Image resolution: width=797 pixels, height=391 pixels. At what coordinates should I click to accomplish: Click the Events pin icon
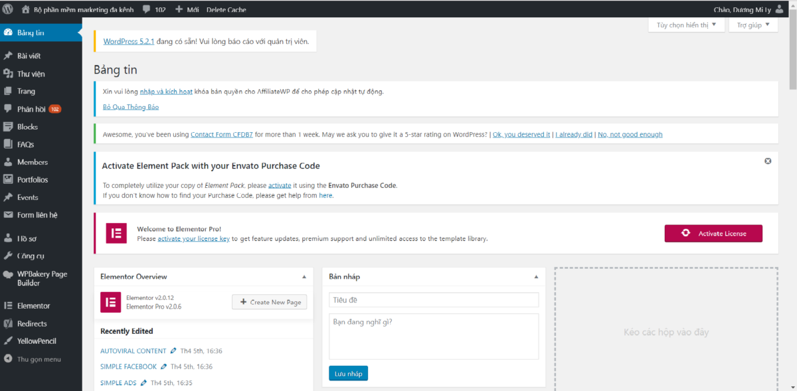click(x=8, y=197)
